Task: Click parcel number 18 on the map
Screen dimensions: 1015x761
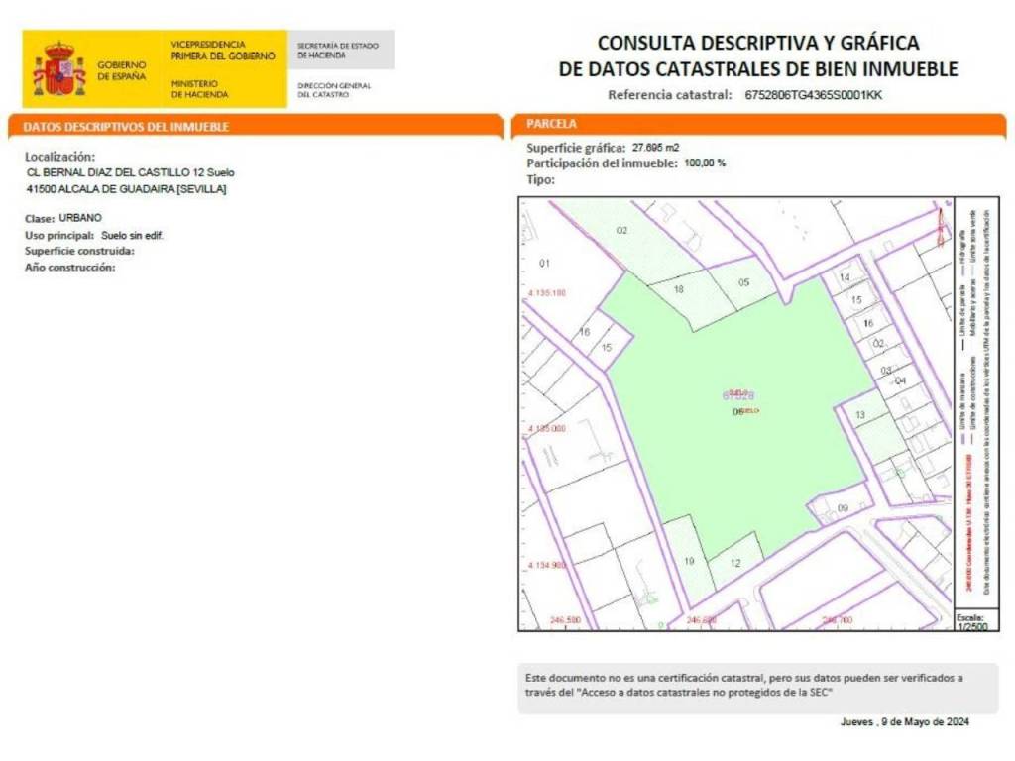Action: (679, 289)
